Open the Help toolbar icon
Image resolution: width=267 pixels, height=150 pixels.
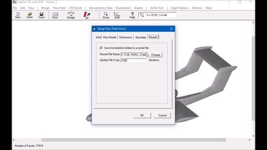[x=132, y=15]
